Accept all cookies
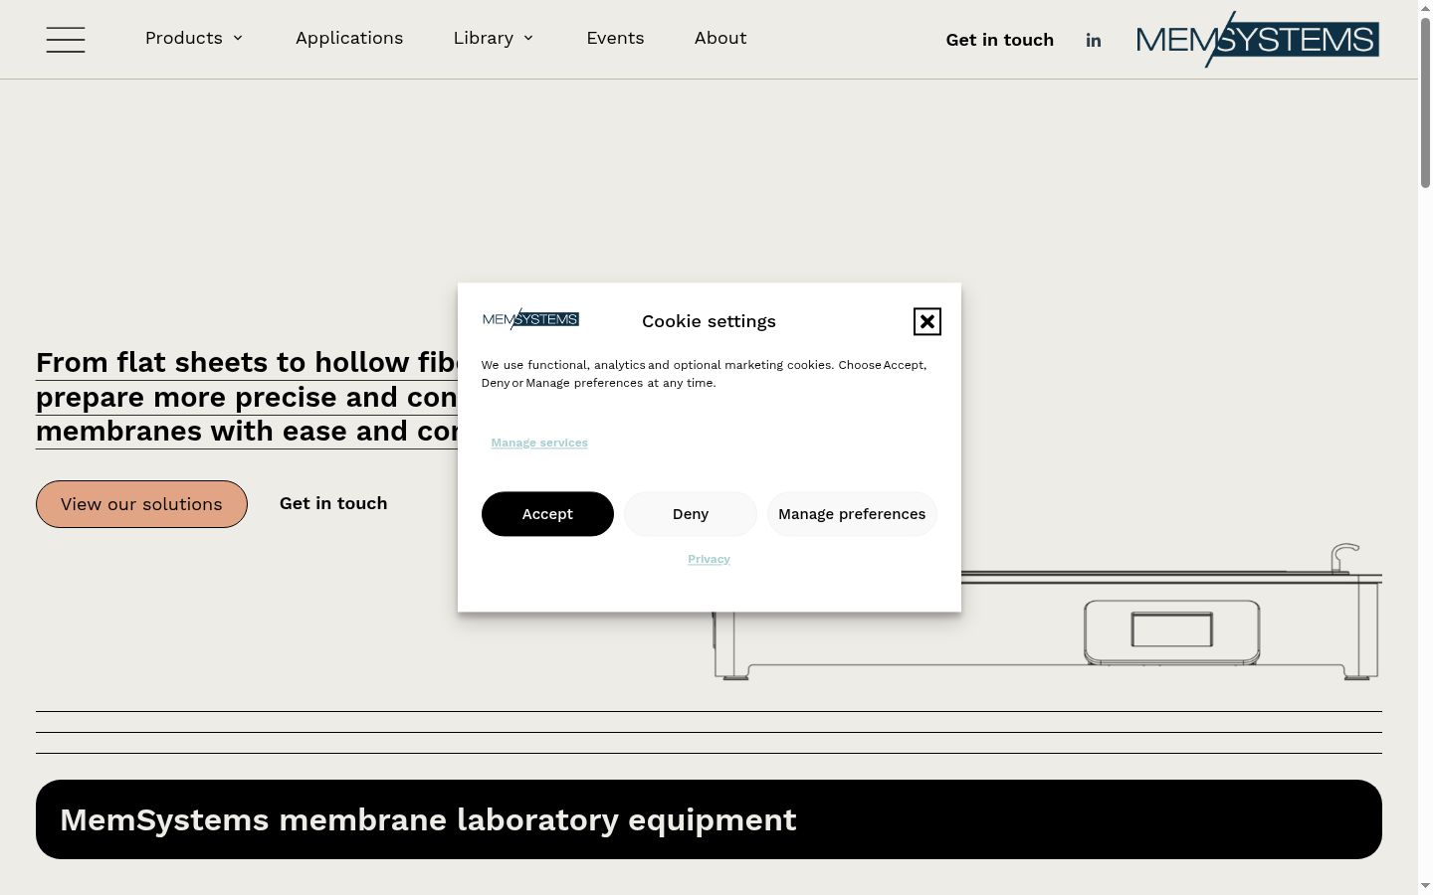1433x895 pixels. (x=547, y=514)
